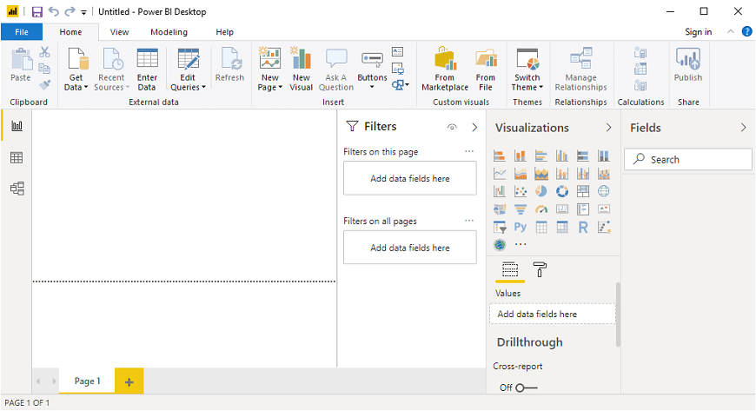Toggle Cross-report drillthrough switch
Screen dimensions: 756x411
(526, 388)
